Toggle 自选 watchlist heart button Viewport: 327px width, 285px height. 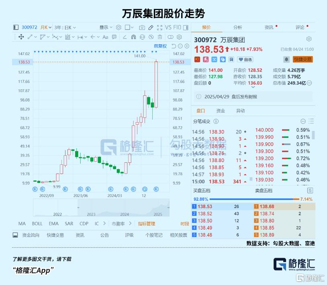(x=245, y=59)
